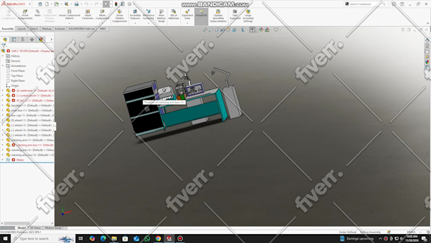Click Linear Component Pattern tool
The image size is (431, 243).
[69, 15]
